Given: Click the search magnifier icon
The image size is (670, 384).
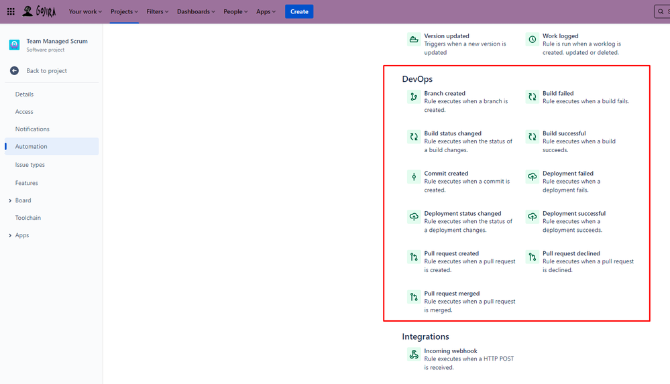Looking at the screenshot, I should (661, 11).
